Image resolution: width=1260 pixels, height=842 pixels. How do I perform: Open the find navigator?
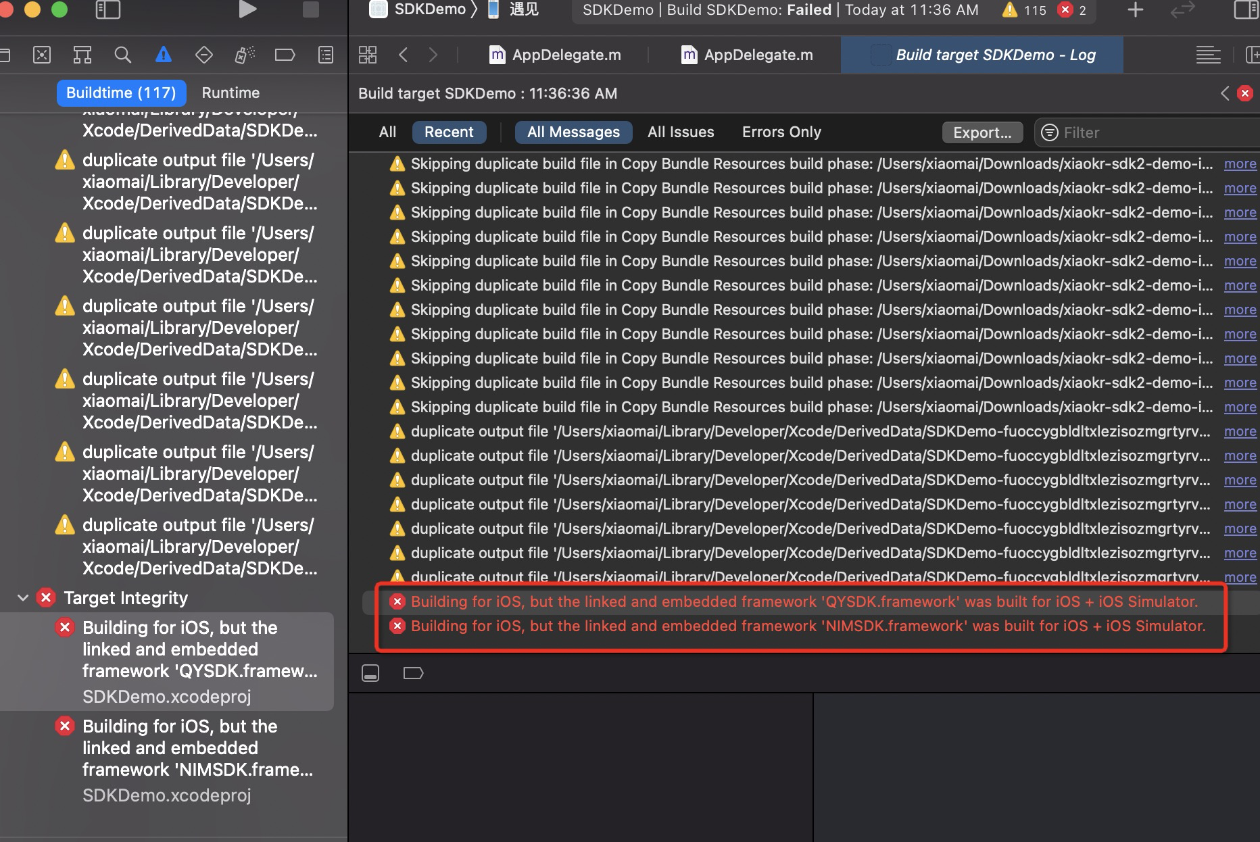[x=123, y=55]
